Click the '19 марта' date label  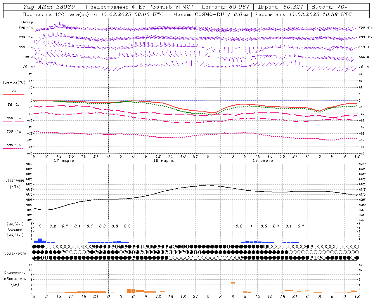263,161
